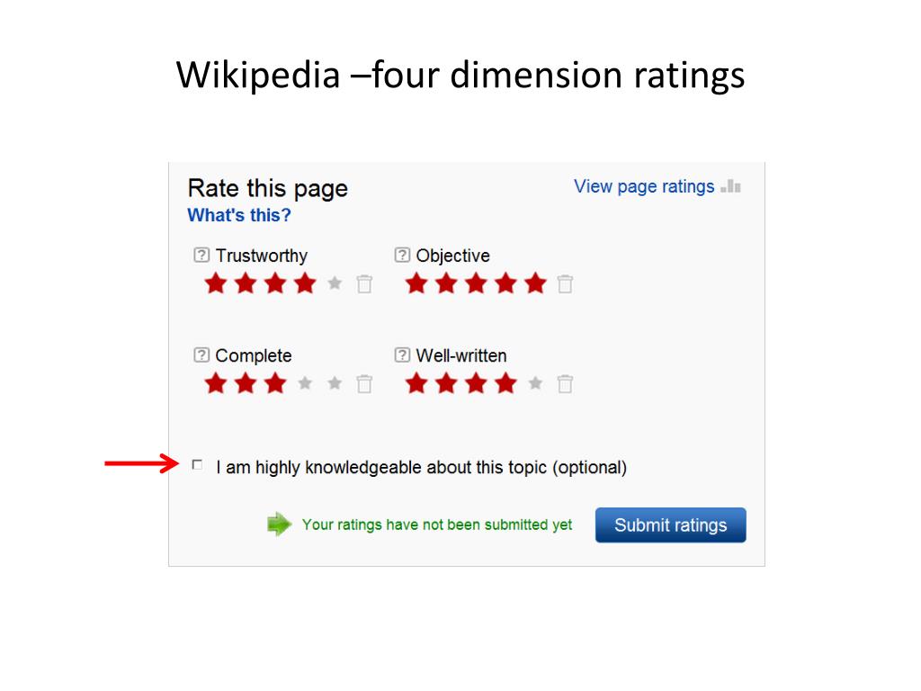Clear the Well-written rating with trash icon
This screenshot has width=921, height=691.
point(565,384)
